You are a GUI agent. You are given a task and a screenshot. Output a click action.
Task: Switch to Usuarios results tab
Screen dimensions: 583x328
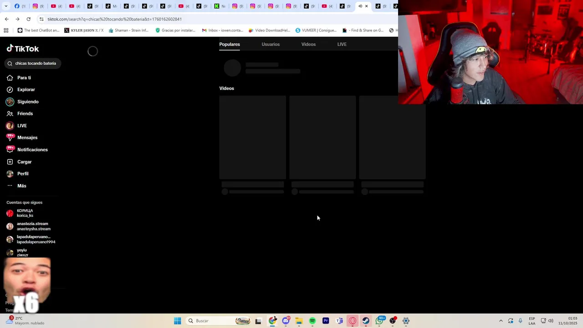point(271,44)
